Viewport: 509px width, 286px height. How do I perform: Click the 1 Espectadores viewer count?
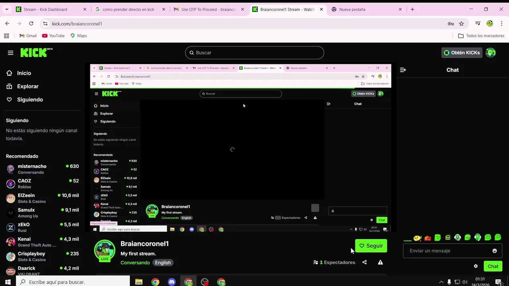(x=334, y=262)
